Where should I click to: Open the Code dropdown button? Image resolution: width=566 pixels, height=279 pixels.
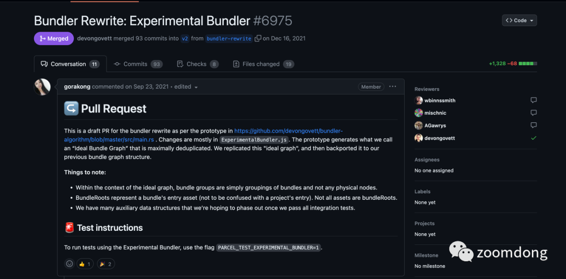coord(519,20)
